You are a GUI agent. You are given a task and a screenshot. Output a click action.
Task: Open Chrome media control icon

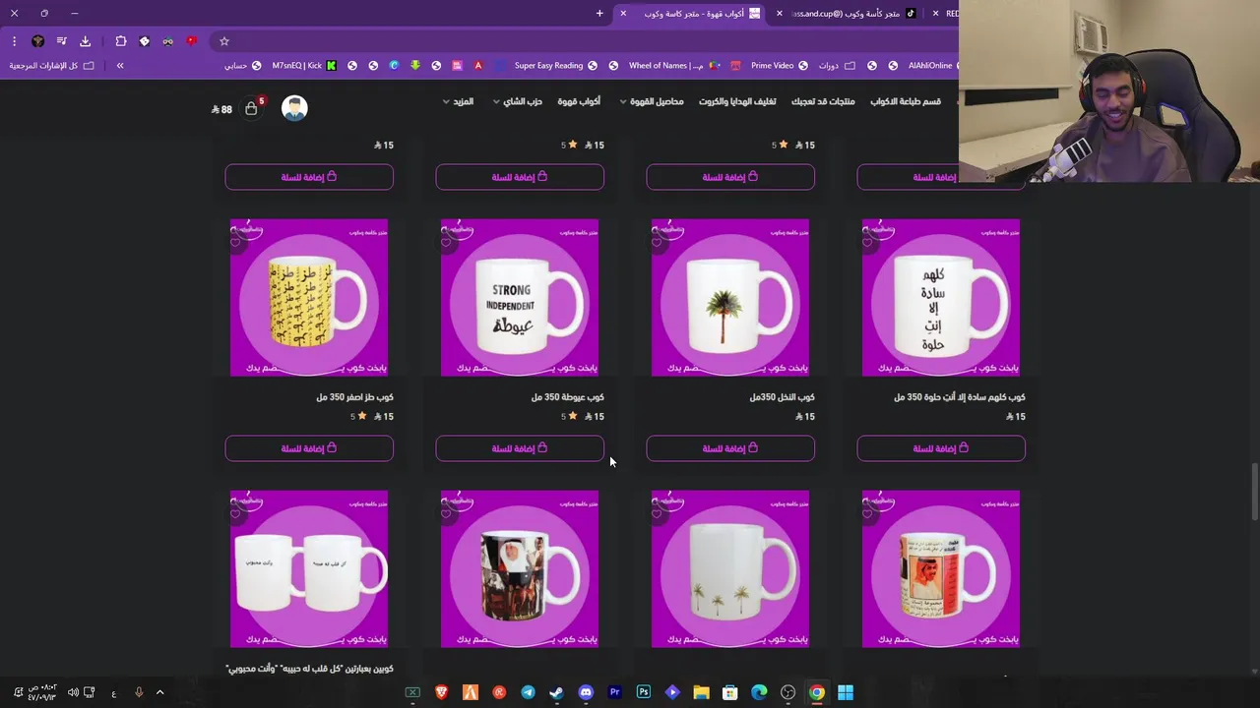click(x=61, y=41)
